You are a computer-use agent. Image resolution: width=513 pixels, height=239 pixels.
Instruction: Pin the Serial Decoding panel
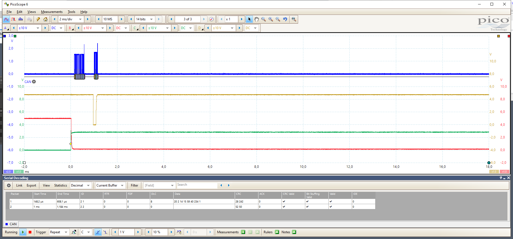point(501,178)
